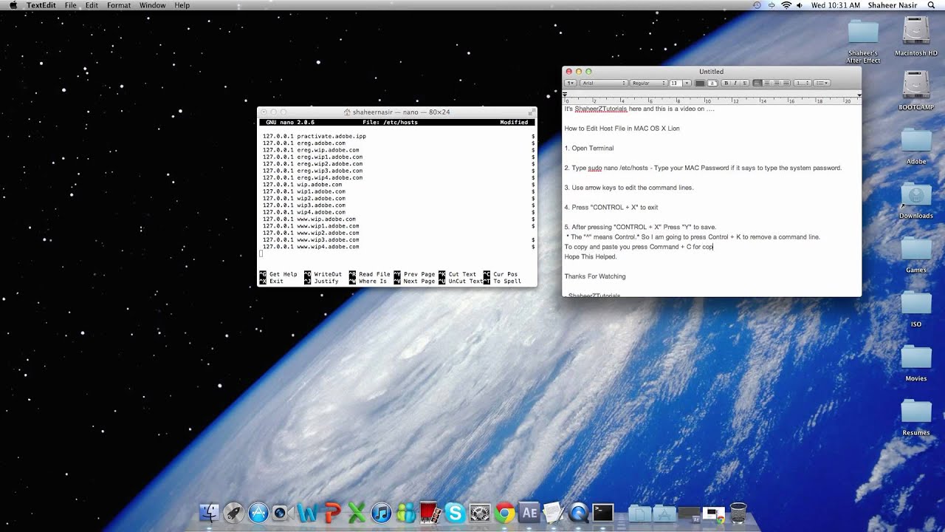Click '1. Open Terminal' line in TextEdit
The width and height of the screenshot is (945, 532).
(x=589, y=148)
